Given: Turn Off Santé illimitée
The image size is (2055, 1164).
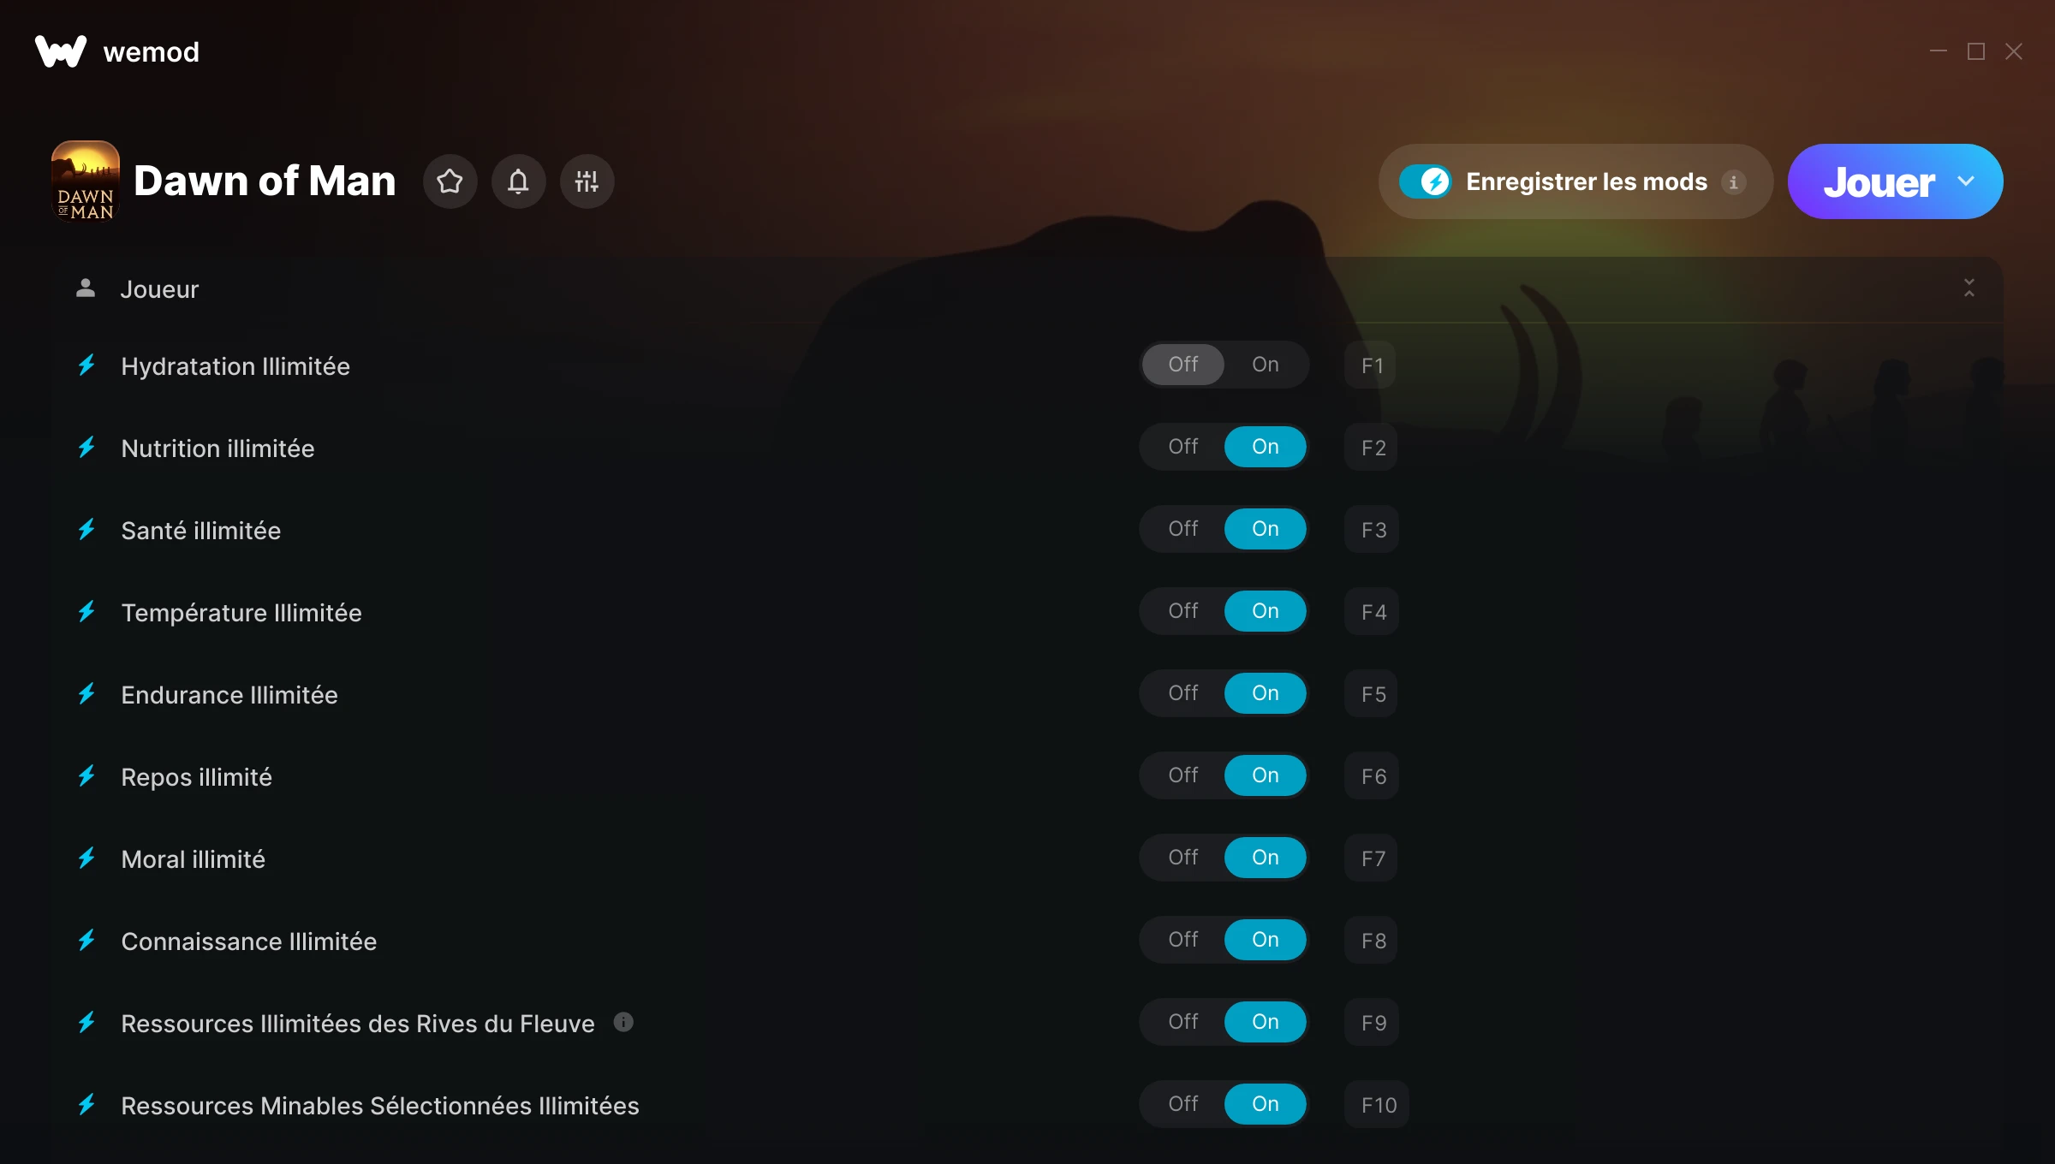Looking at the screenshot, I should click(x=1182, y=529).
